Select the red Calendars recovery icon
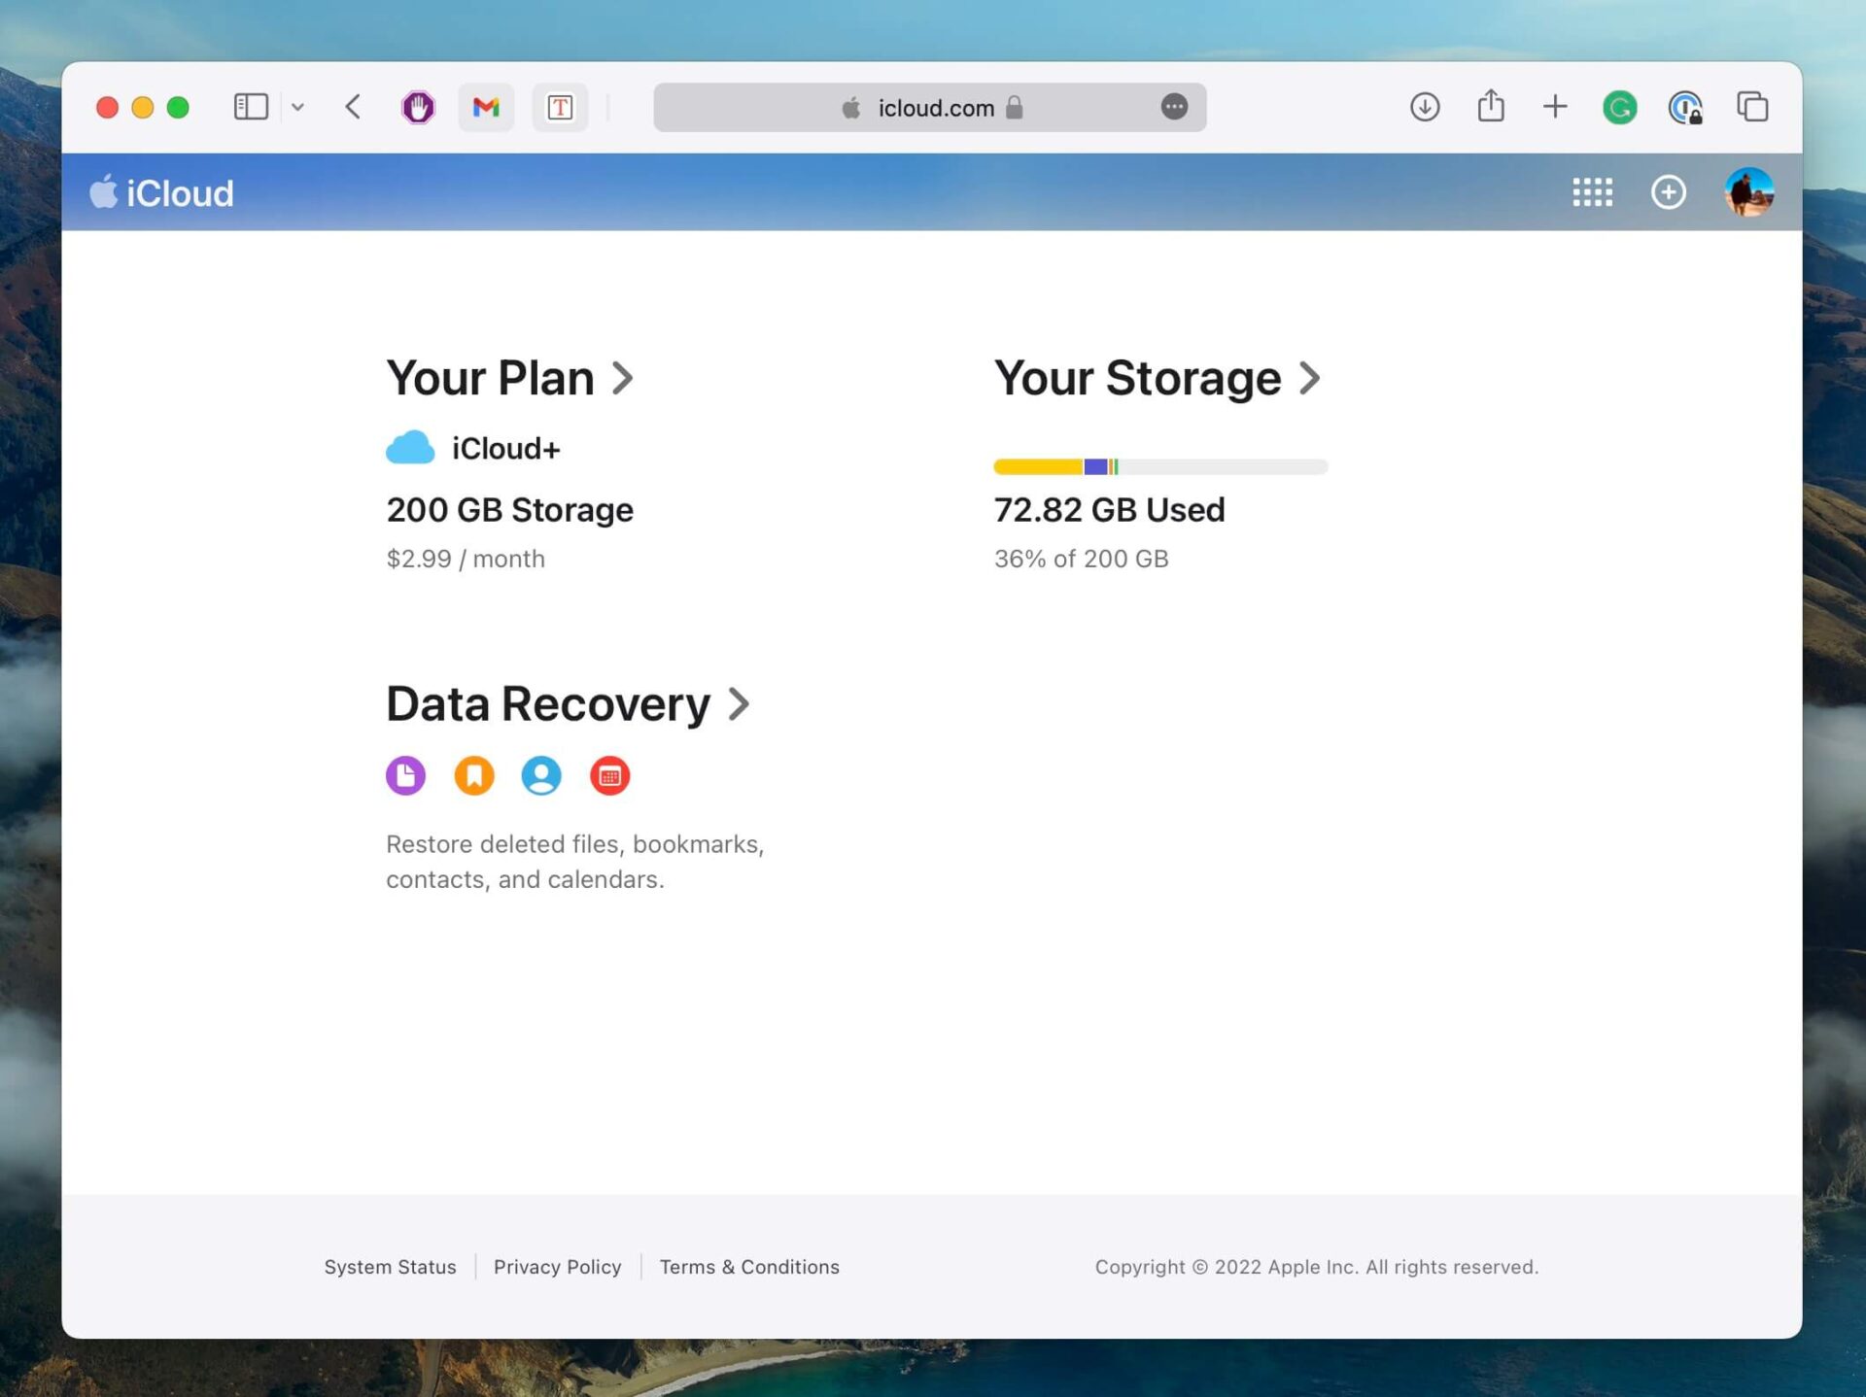1866x1397 pixels. [609, 775]
